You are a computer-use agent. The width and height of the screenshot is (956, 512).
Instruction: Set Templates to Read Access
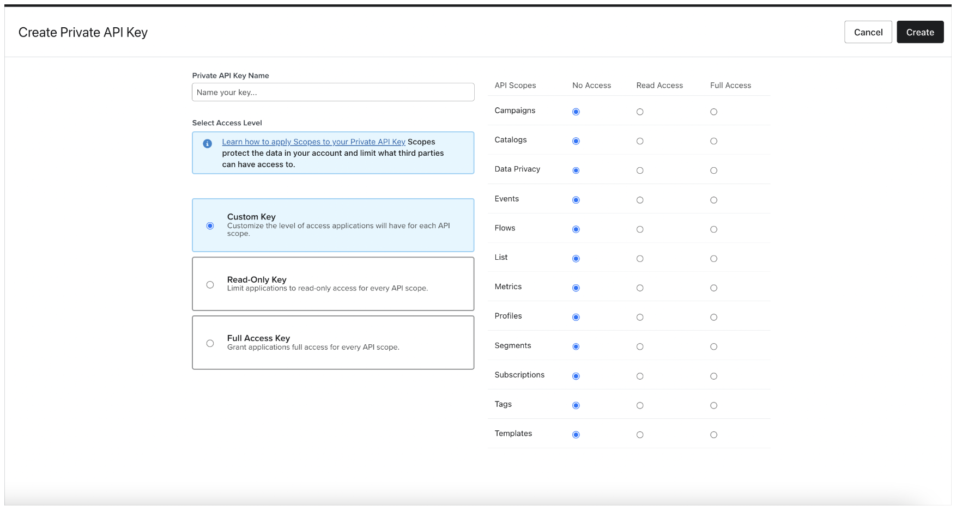[640, 435]
